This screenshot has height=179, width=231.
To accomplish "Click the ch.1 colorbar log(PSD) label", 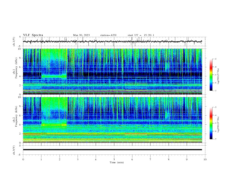I will tap(218, 76).
